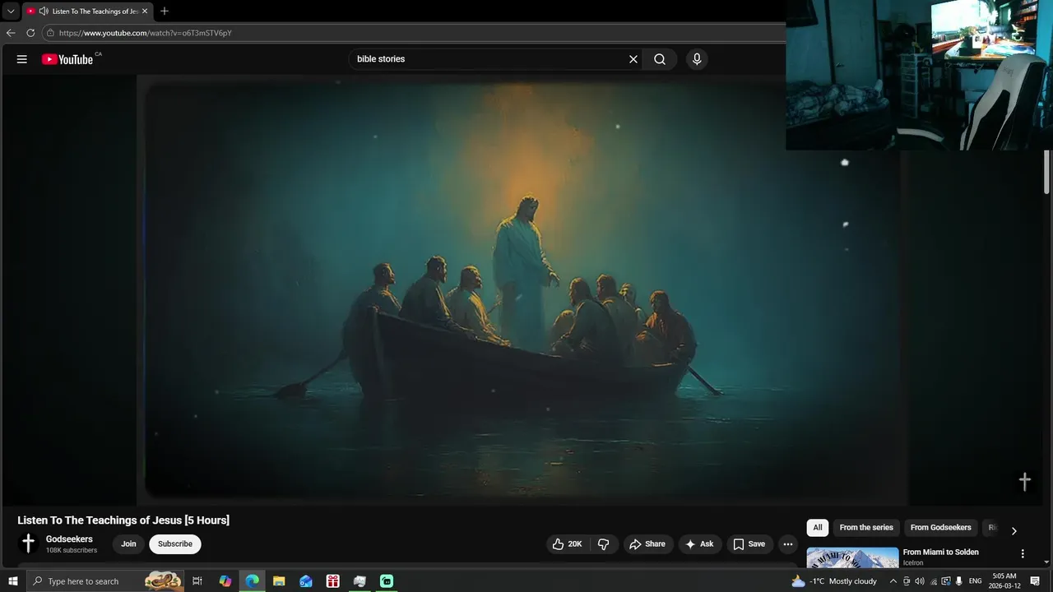Image resolution: width=1053 pixels, height=592 pixels.
Task: Open the red gift app in taskbar
Action: pos(333,581)
